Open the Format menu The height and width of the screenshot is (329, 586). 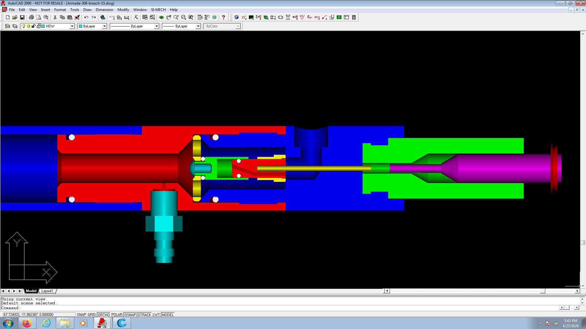tap(60, 10)
